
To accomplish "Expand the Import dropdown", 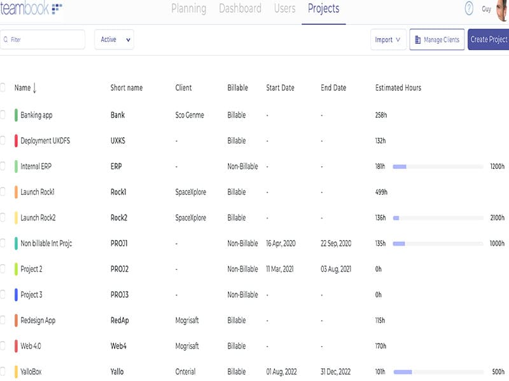I will point(388,39).
